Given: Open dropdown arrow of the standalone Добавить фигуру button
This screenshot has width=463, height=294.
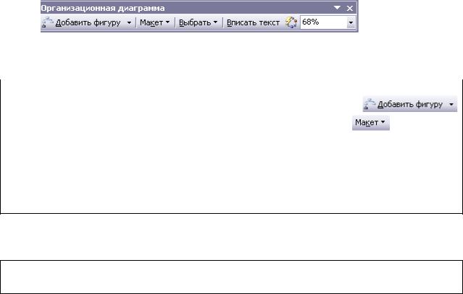Looking at the screenshot, I should [451, 104].
